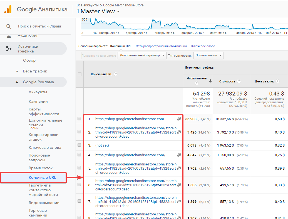Image resolution: width=288 pixels, height=219 pixels.
Task: Open the 1 Master View selector dropdown
Action: point(98,11)
